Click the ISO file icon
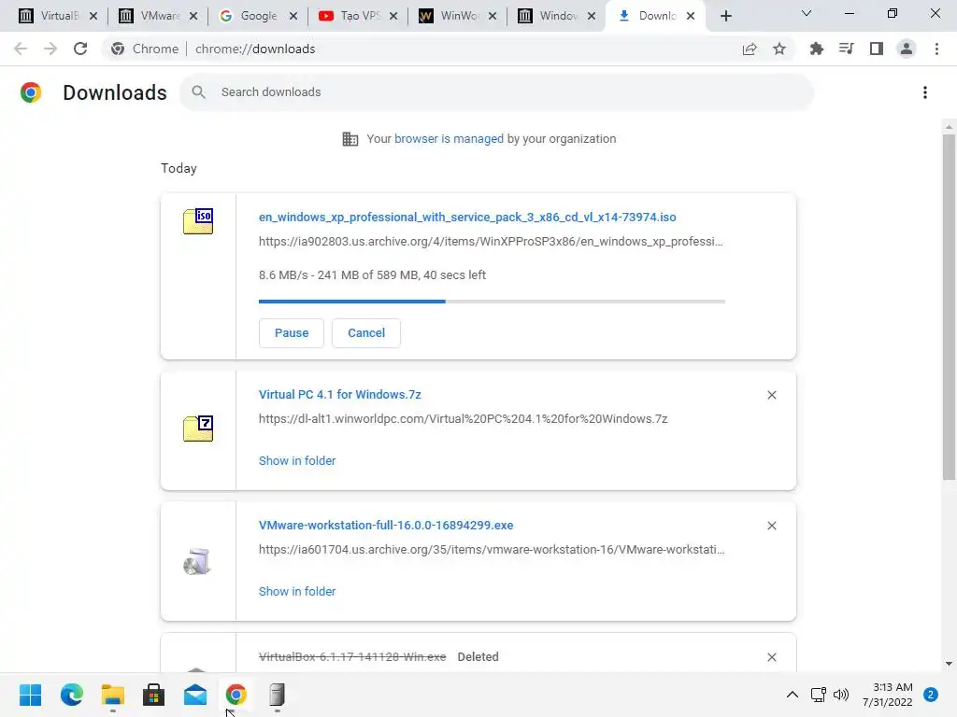Viewport: 957px width, 717px height. [x=198, y=220]
